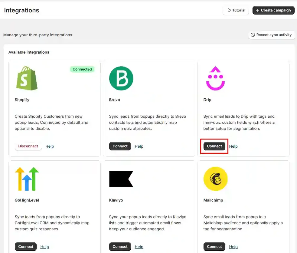Click the GoHighLevel arrows logo

pyautogui.click(x=27, y=179)
